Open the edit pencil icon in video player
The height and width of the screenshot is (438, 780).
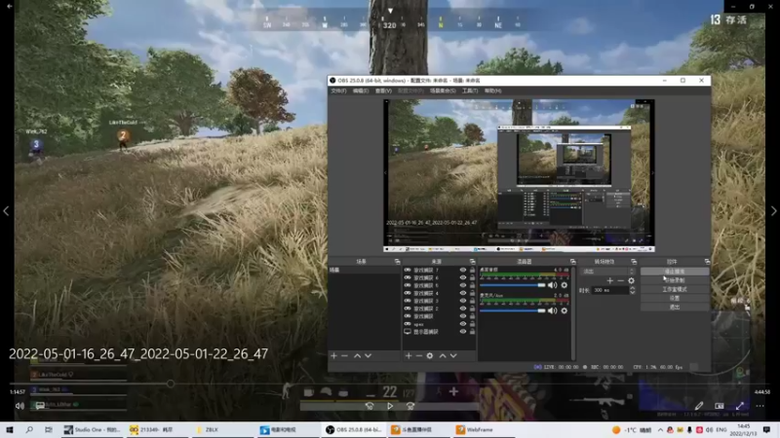point(699,406)
